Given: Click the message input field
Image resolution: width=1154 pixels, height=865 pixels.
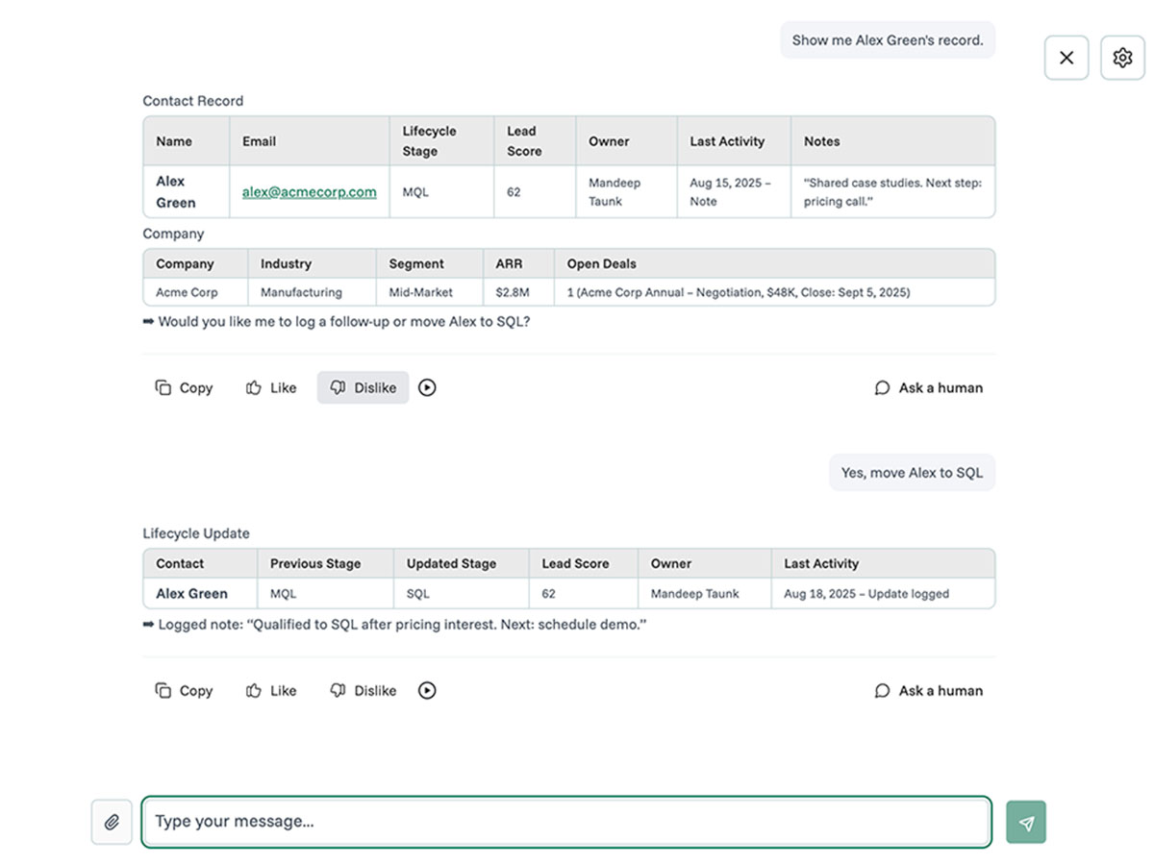Looking at the screenshot, I should coord(566,822).
